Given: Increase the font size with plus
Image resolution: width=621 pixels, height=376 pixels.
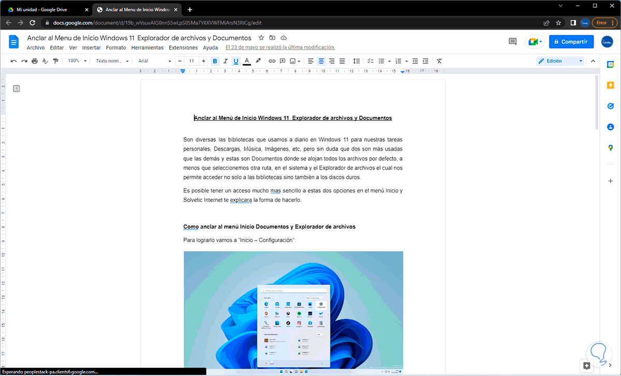Looking at the screenshot, I should point(203,61).
